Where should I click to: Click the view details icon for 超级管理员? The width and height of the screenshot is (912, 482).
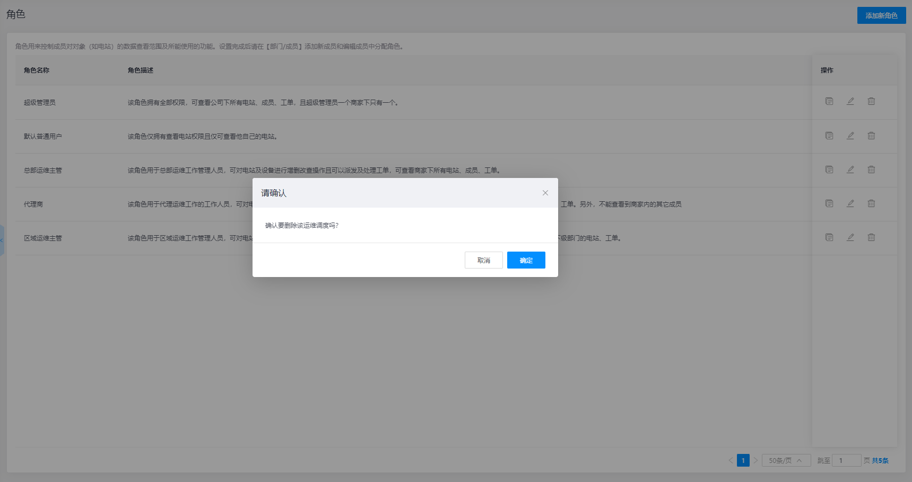(x=829, y=101)
